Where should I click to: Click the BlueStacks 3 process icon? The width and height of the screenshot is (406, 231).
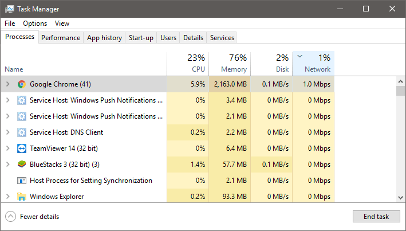tap(22, 165)
